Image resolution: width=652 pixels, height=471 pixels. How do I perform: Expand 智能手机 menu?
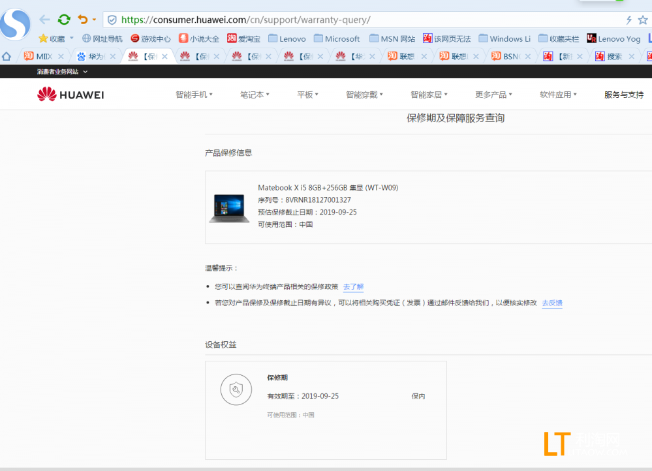click(194, 95)
